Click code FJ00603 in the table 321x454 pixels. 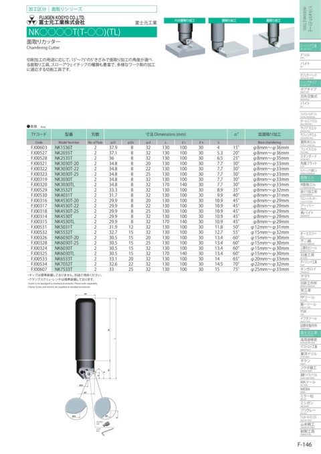(x=39, y=148)
